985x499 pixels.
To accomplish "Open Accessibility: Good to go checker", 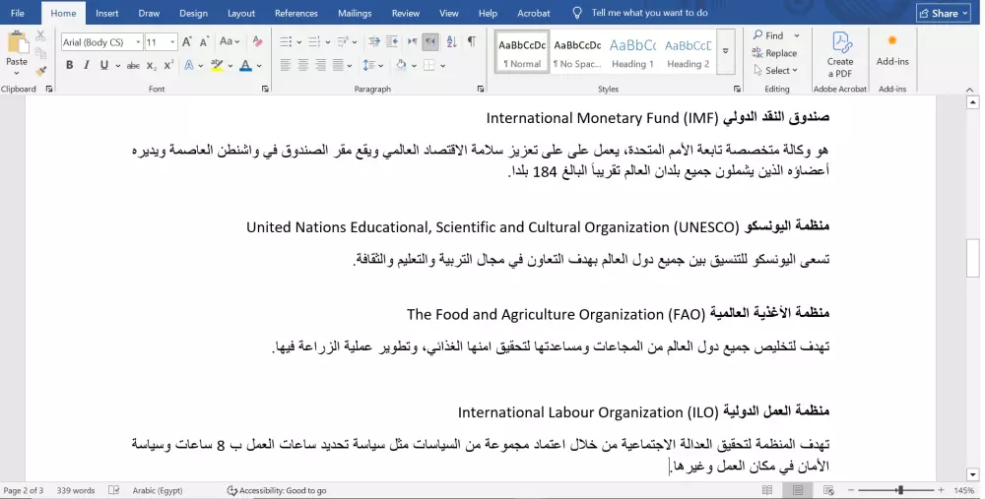I will pyautogui.click(x=277, y=490).
